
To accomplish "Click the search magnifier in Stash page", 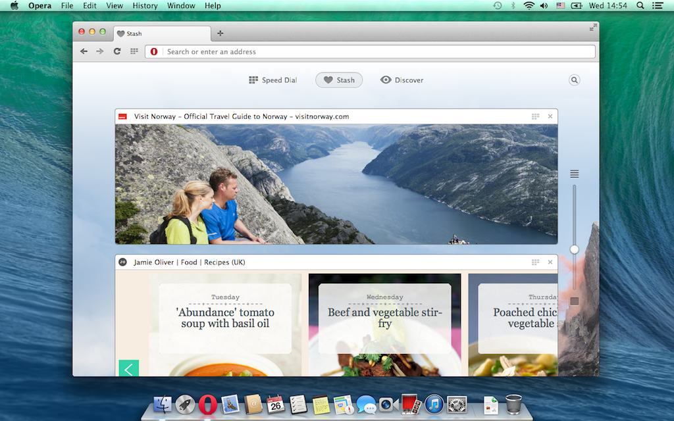I will 574,80.
